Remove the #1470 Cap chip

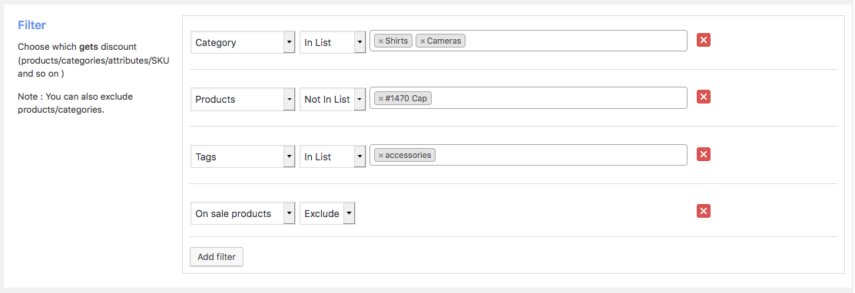click(380, 99)
